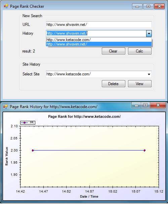
Task: Click the 2.05 rank axis label
Action: [x=14, y=138]
